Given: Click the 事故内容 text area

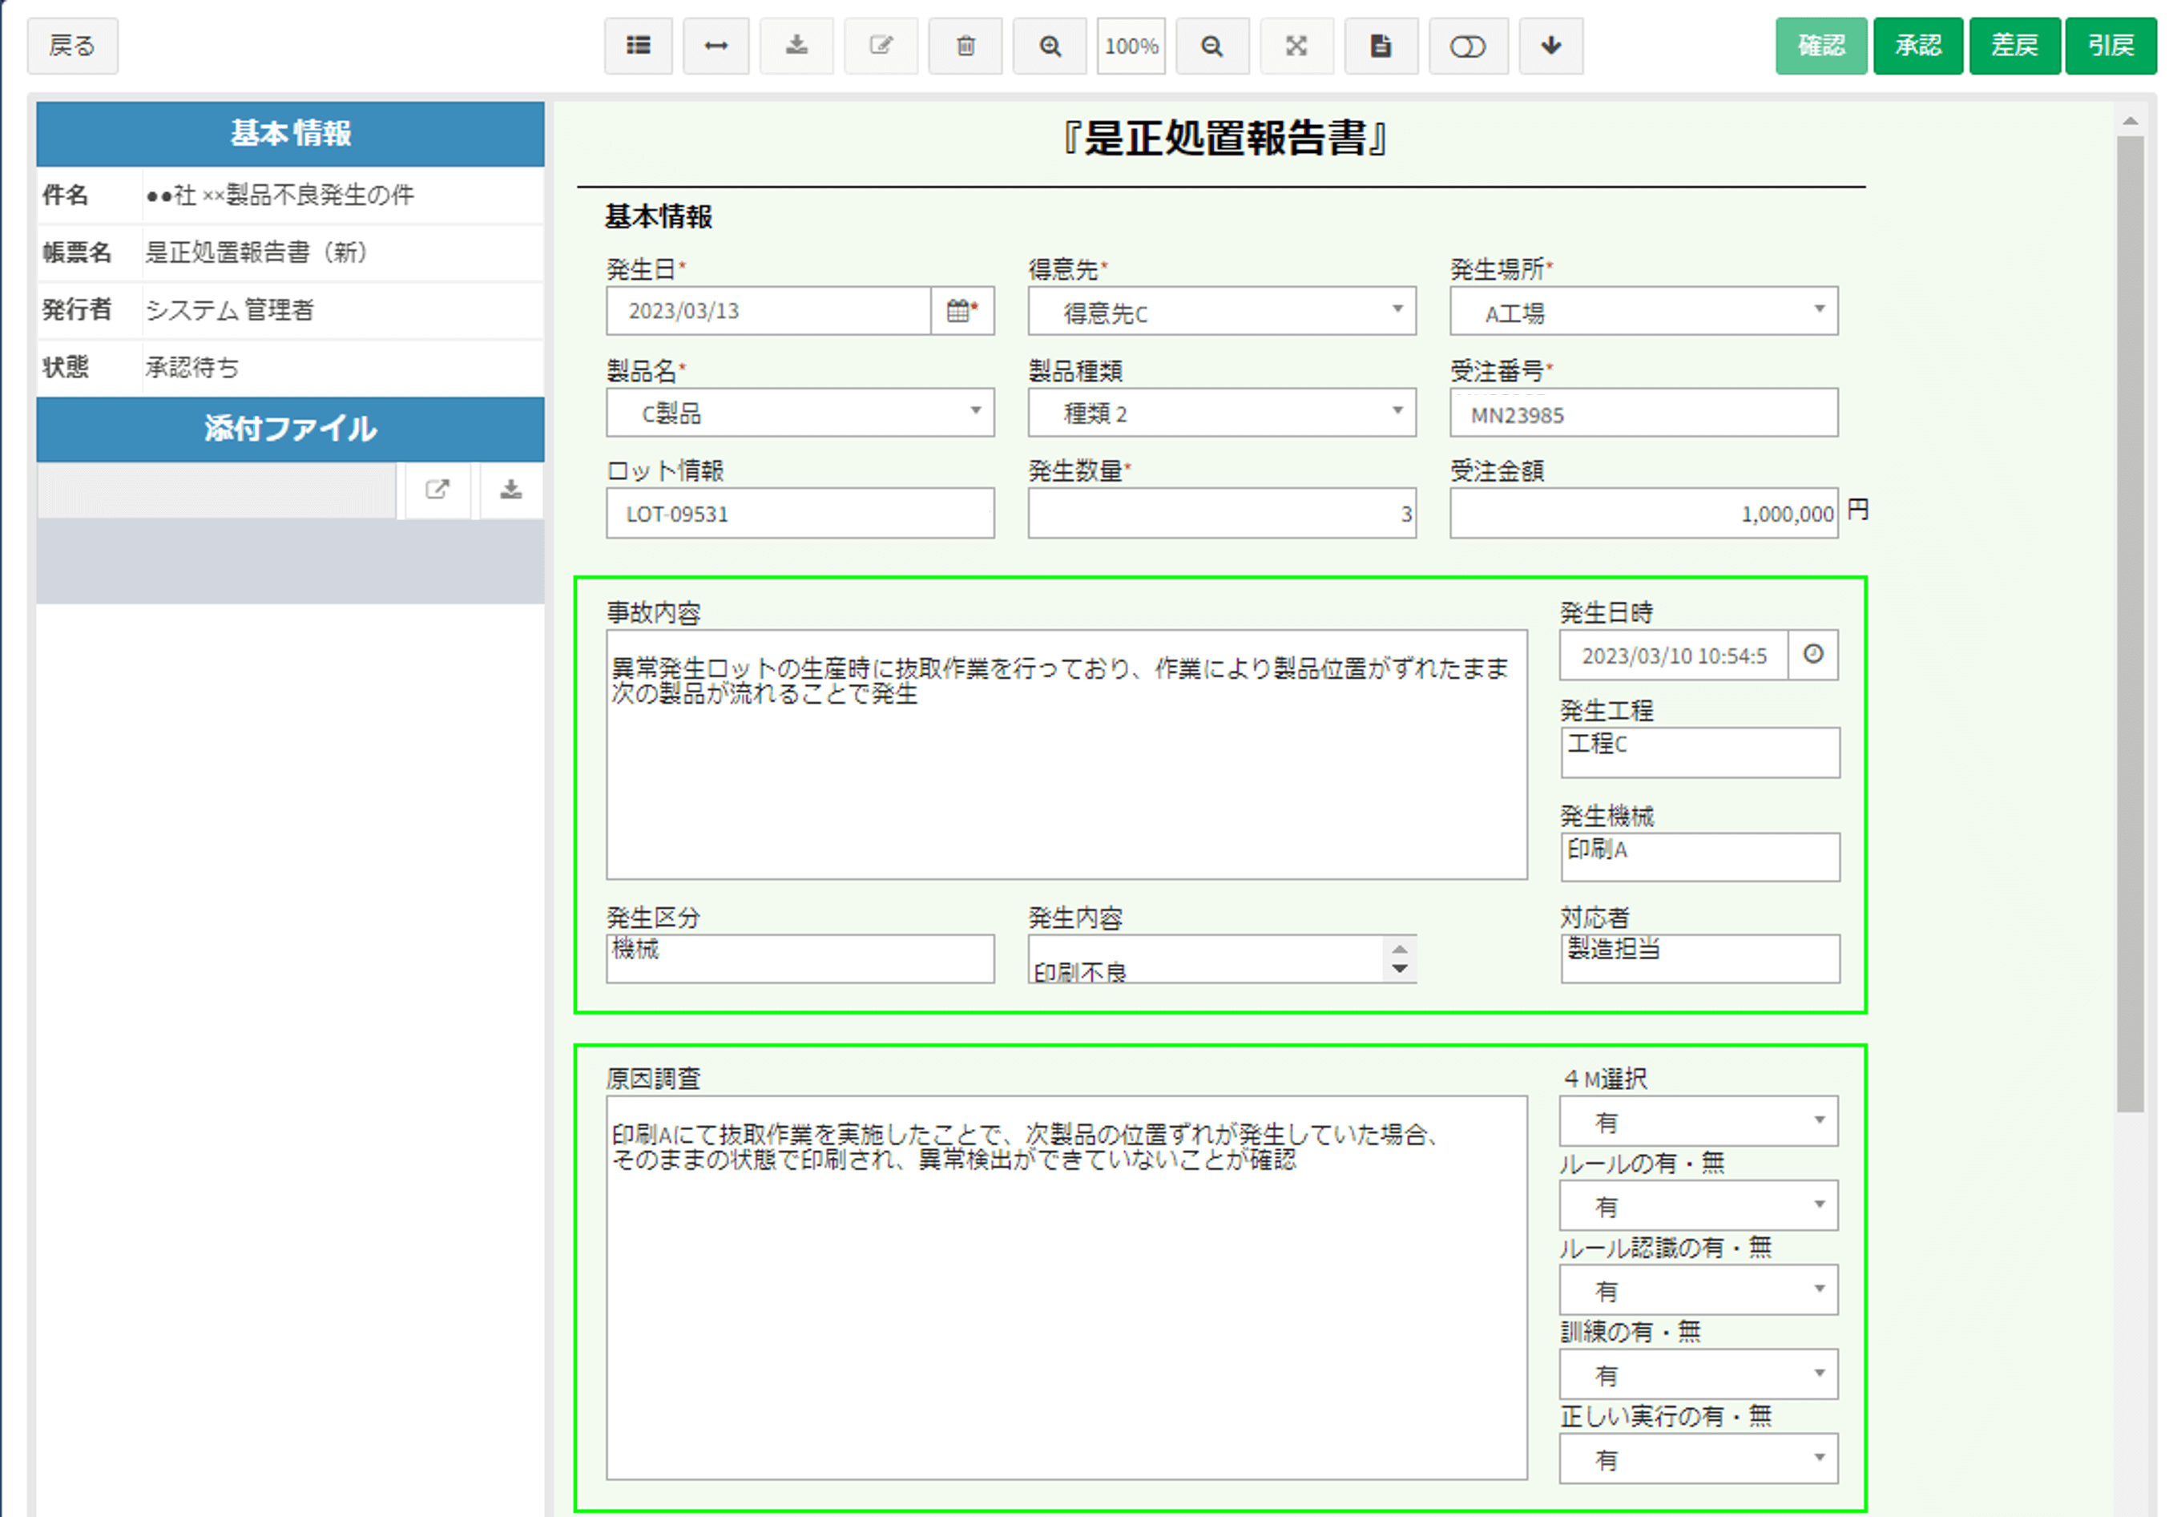Looking at the screenshot, I should point(1066,755).
